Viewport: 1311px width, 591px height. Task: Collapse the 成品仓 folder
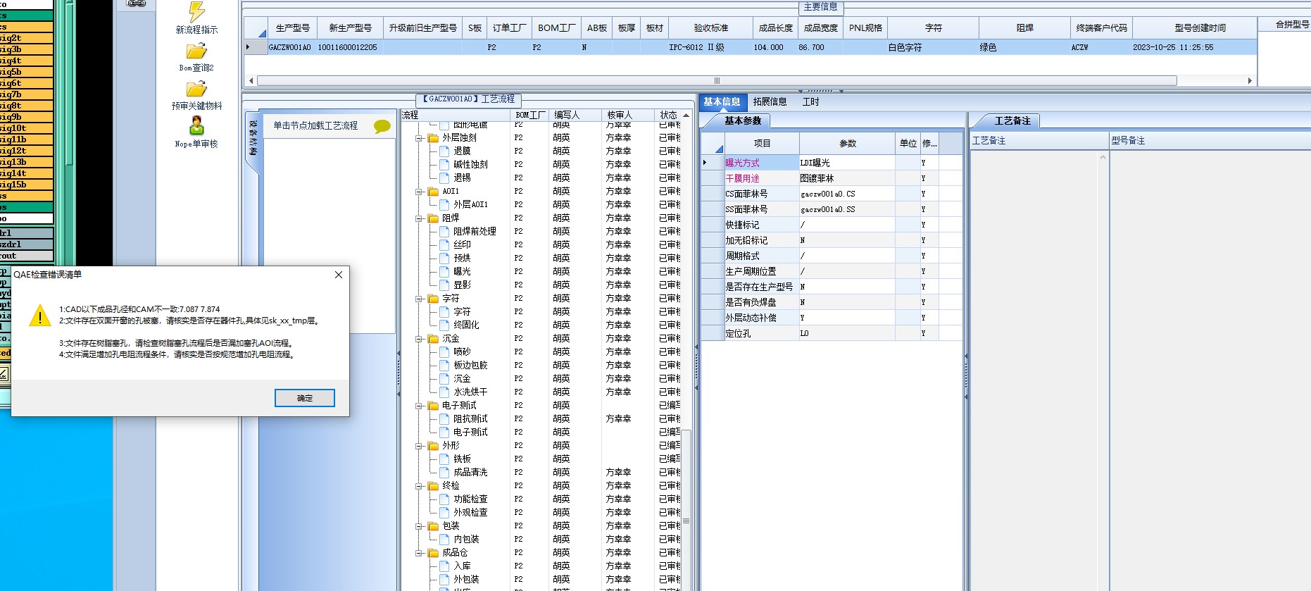click(419, 553)
